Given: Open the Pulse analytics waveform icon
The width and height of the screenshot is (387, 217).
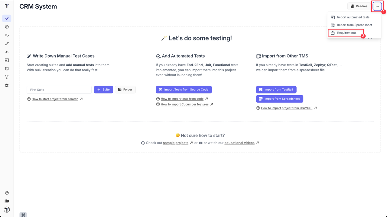Looking at the screenshot, I should (x=7, y=52).
